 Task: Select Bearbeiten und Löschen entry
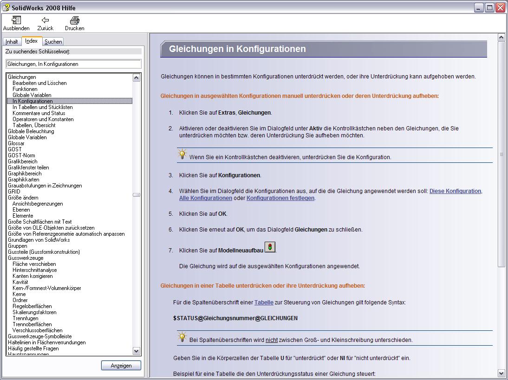[39, 83]
